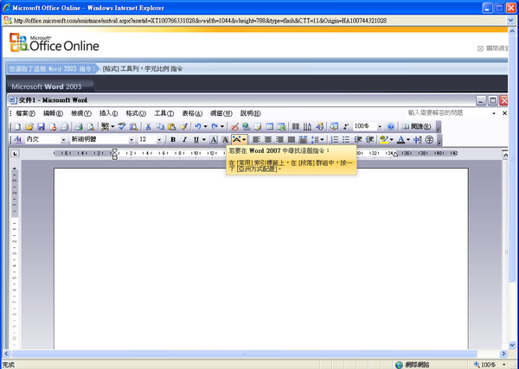The image size is (519, 369).
Task: Click the 閱讀 (Read) button
Action: click(x=416, y=127)
